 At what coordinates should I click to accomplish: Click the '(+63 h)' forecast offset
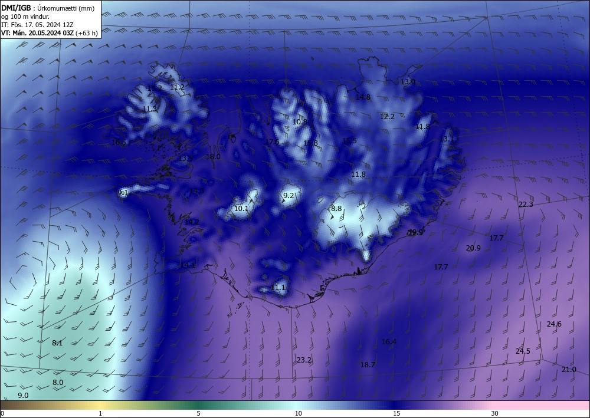87,33
